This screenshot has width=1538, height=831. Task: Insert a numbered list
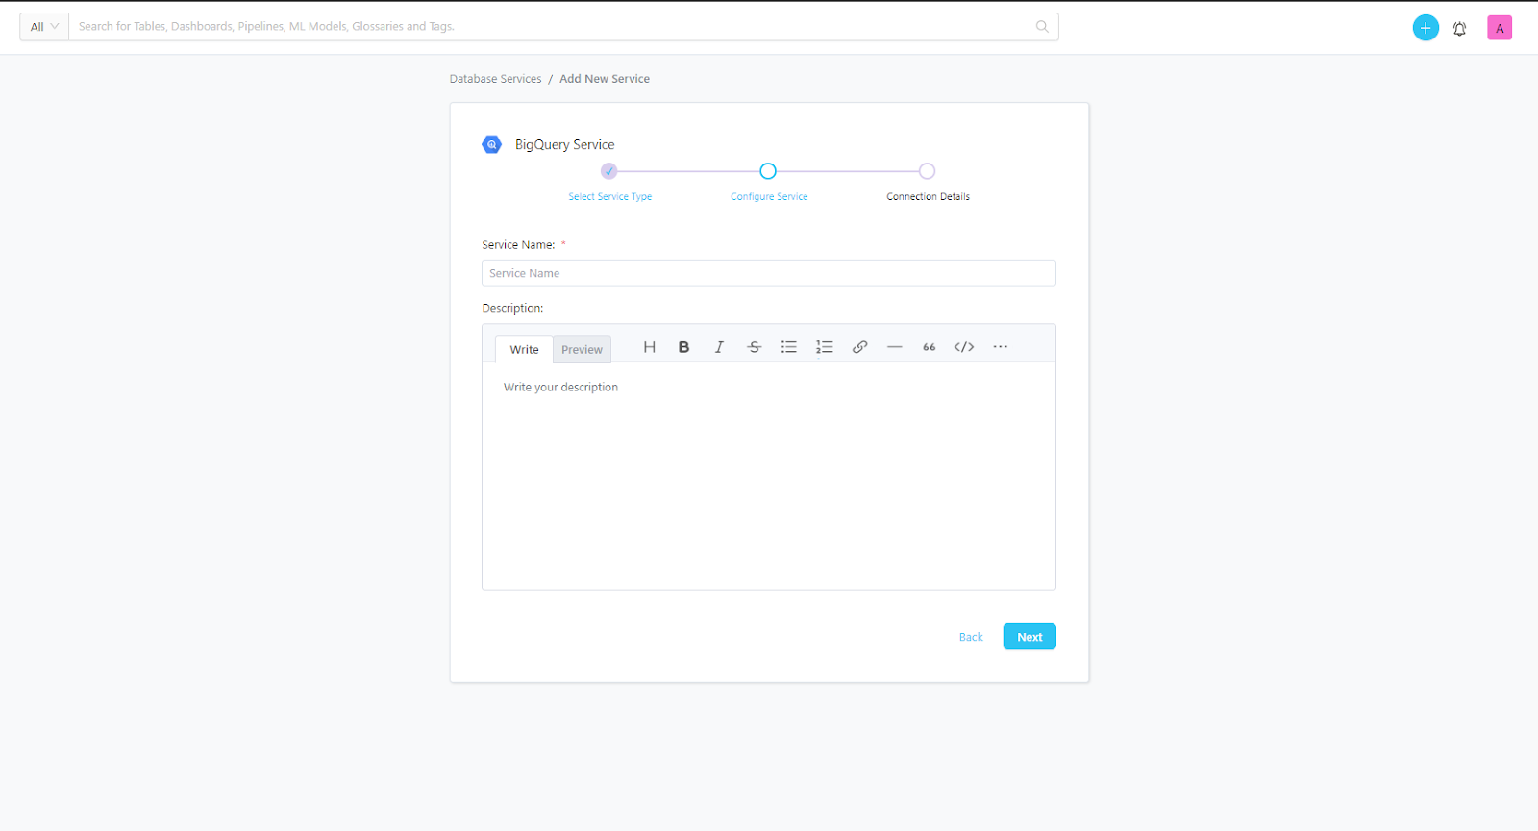click(x=824, y=347)
